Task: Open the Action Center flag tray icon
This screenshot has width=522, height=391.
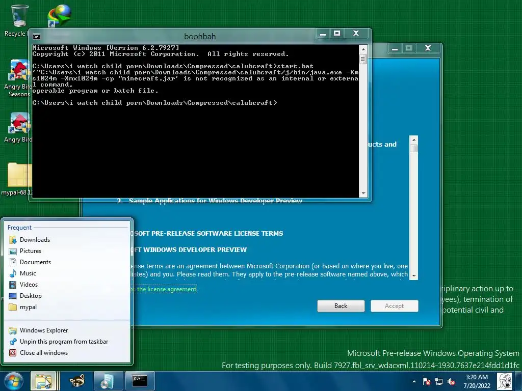Action: click(427, 382)
